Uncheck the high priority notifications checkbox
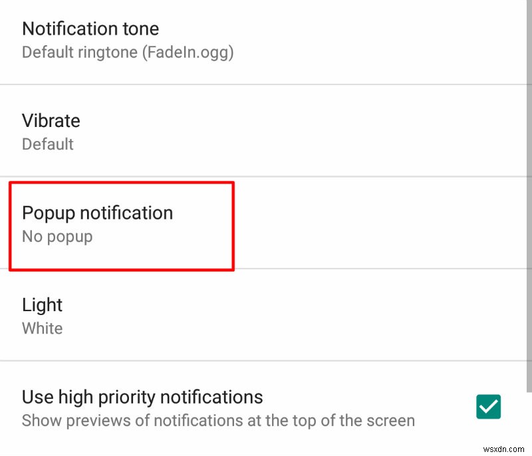532x456 pixels. (488, 407)
